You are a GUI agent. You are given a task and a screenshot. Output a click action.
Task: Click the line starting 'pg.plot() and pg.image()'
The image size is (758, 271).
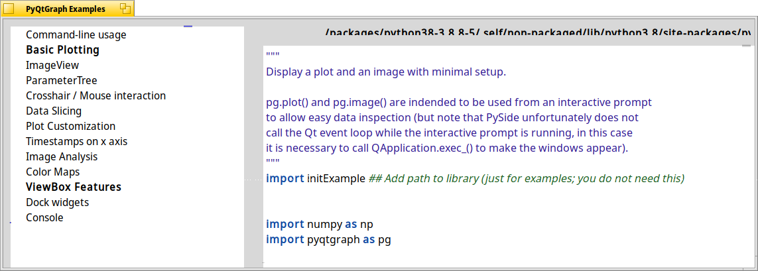point(459,103)
